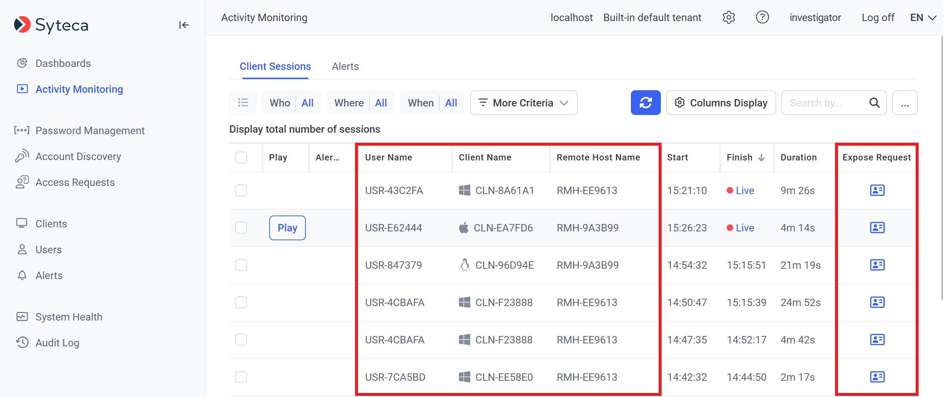This screenshot has height=397, width=943.
Task: Click the search magnifier icon
Action: [x=874, y=103]
